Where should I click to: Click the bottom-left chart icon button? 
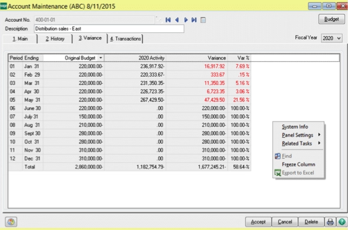[x=11, y=222]
